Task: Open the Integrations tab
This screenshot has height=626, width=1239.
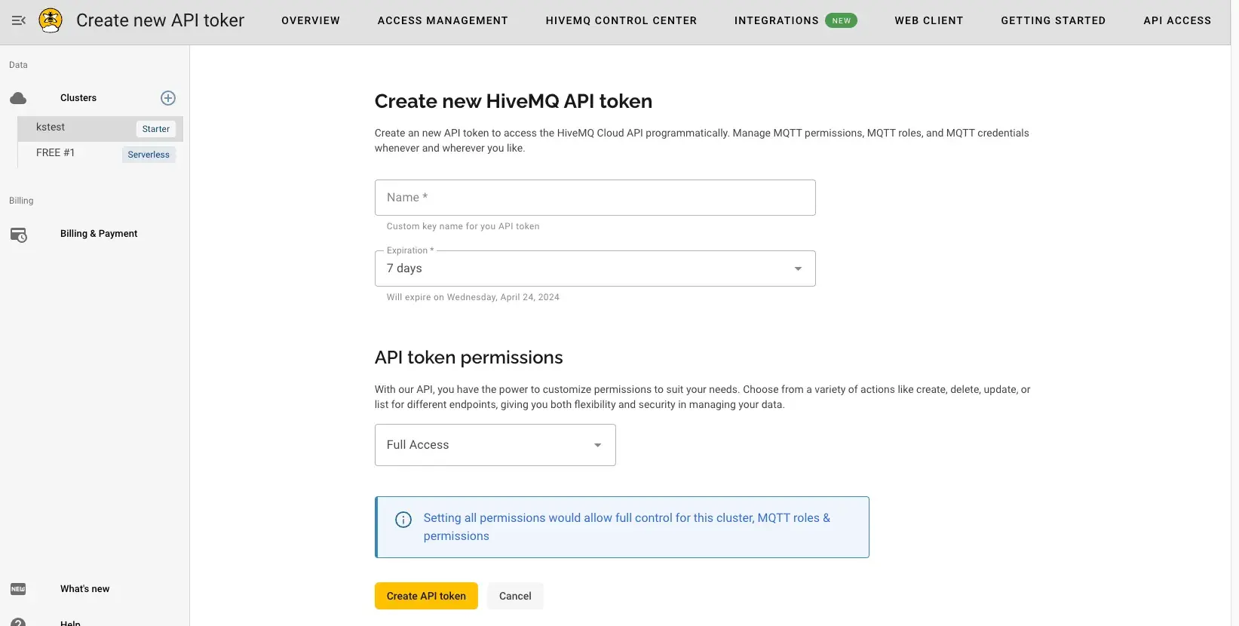Action: (777, 20)
